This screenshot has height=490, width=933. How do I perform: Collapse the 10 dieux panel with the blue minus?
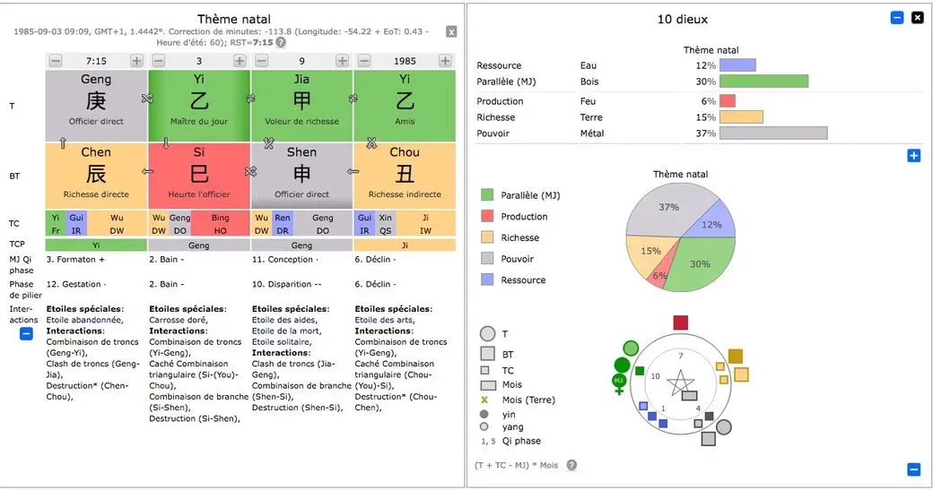coord(897,18)
